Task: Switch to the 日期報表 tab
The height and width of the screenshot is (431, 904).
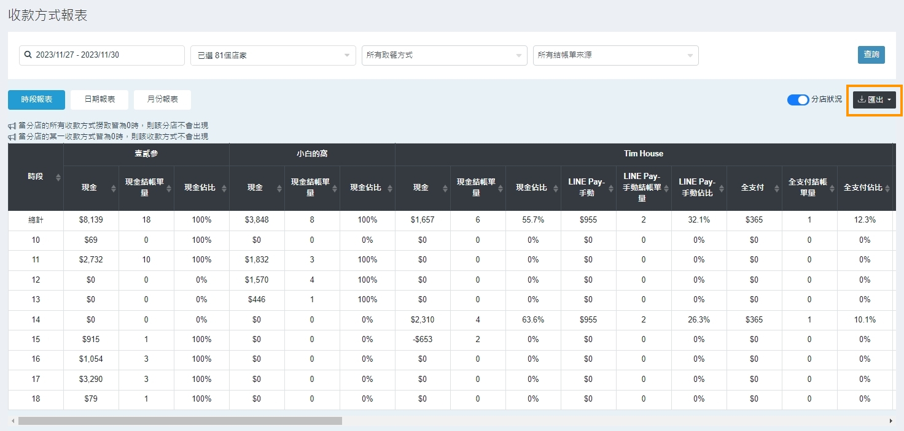Action: coord(99,99)
